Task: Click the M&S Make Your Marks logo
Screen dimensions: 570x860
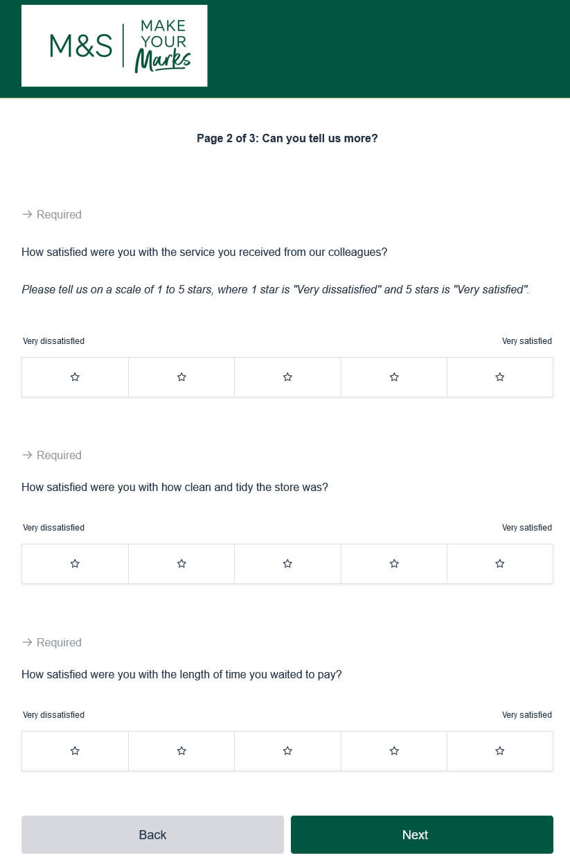Action: point(114,45)
